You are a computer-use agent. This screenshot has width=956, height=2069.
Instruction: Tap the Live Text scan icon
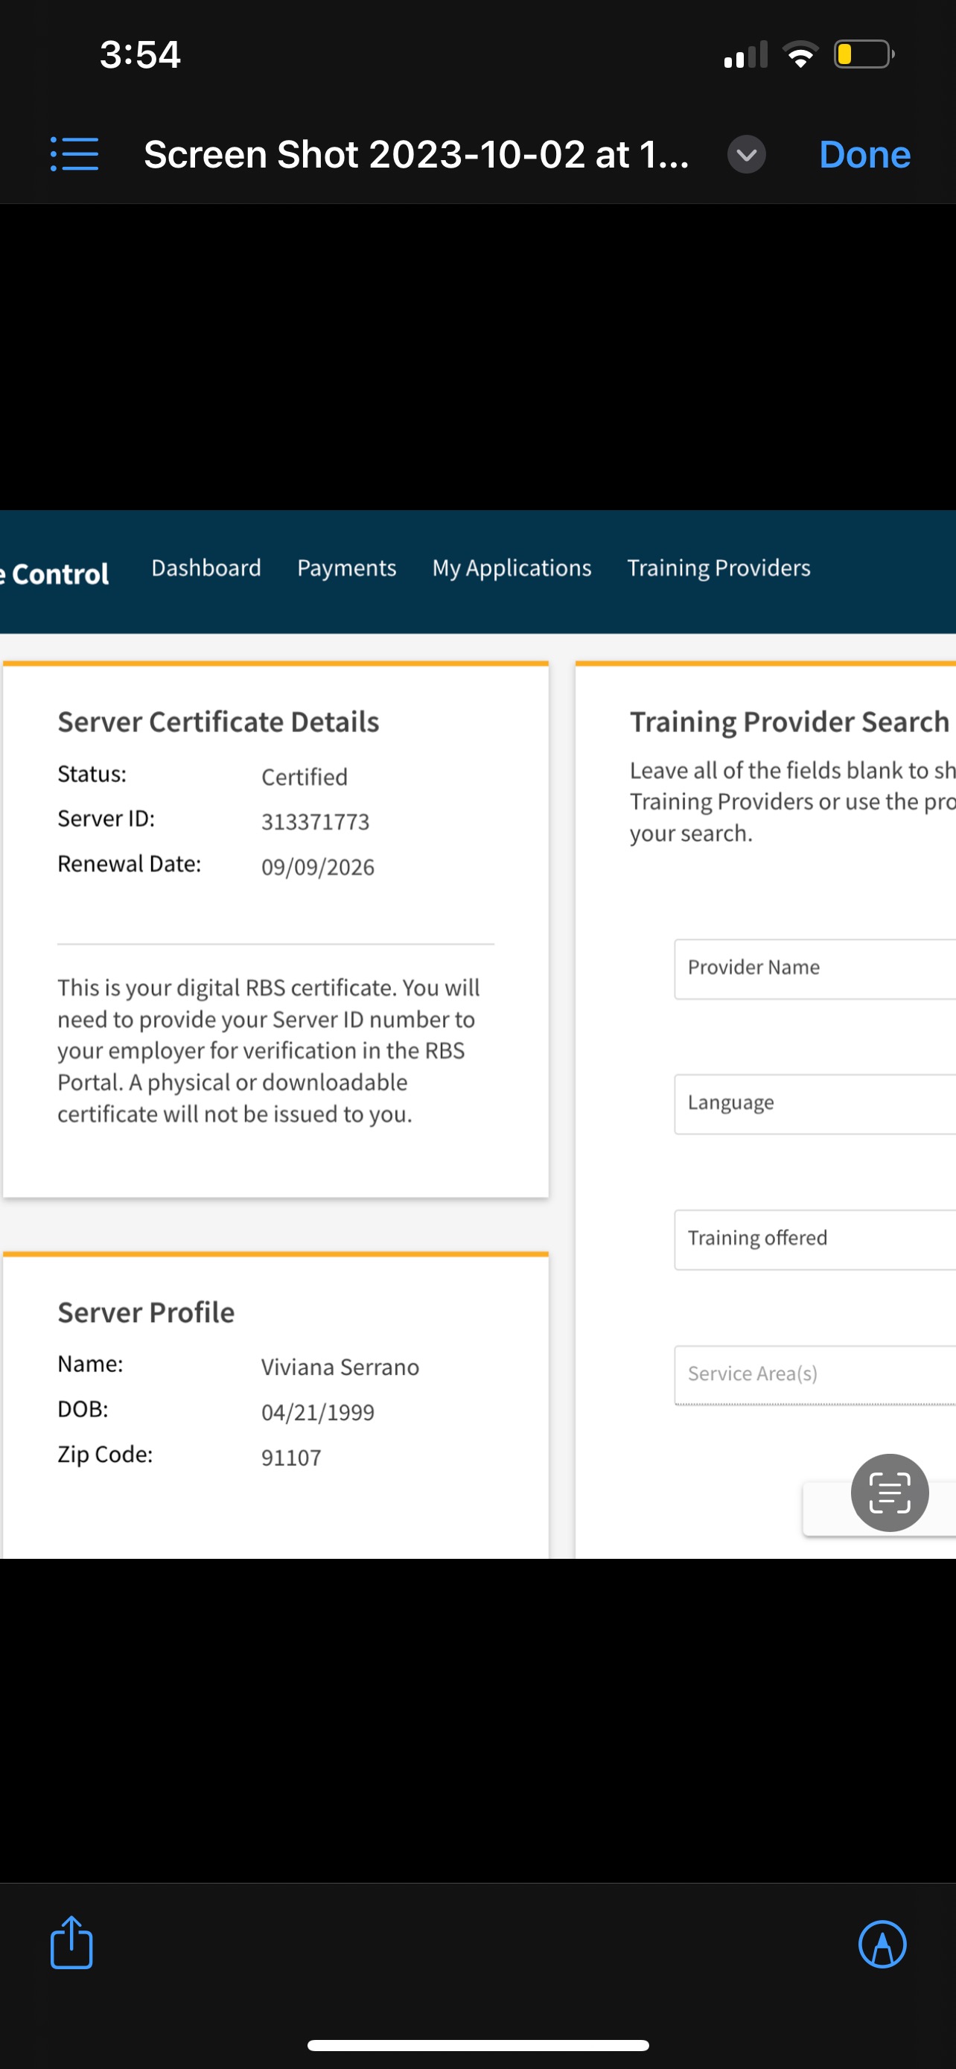[x=888, y=1493]
